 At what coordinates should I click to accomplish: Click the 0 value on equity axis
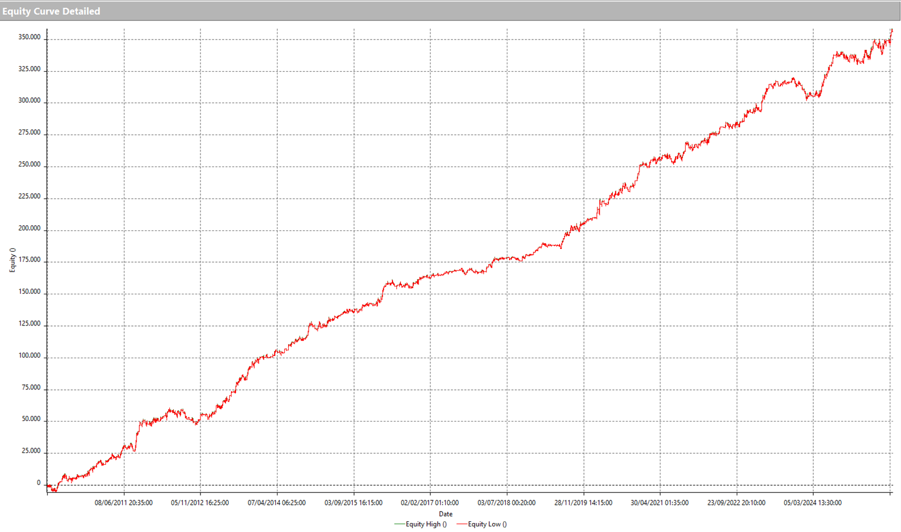tap(39, 483)
